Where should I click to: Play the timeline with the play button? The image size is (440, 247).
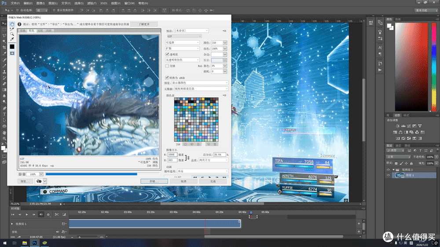pyautogui.click(x=27, y=215)
